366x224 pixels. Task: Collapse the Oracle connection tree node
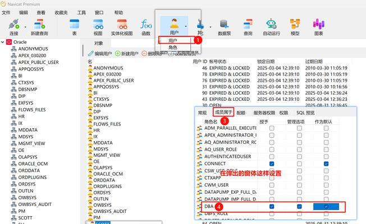tap(3, 42)
